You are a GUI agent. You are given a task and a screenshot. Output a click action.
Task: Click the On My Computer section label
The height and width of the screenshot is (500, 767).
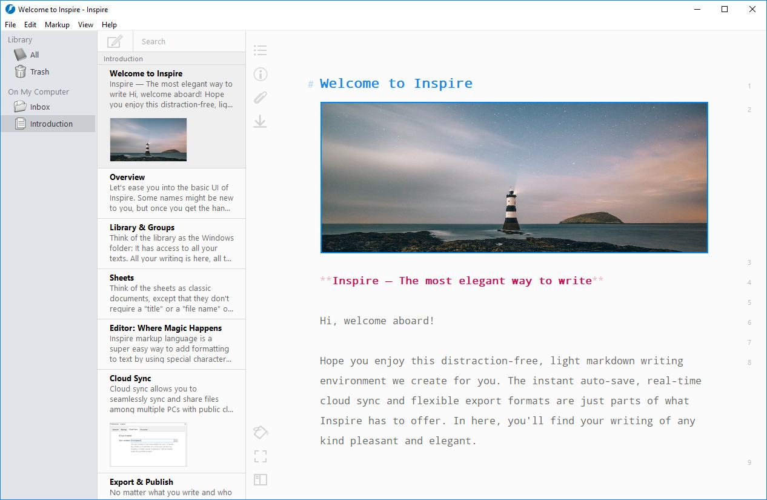[x=39, y=92]
